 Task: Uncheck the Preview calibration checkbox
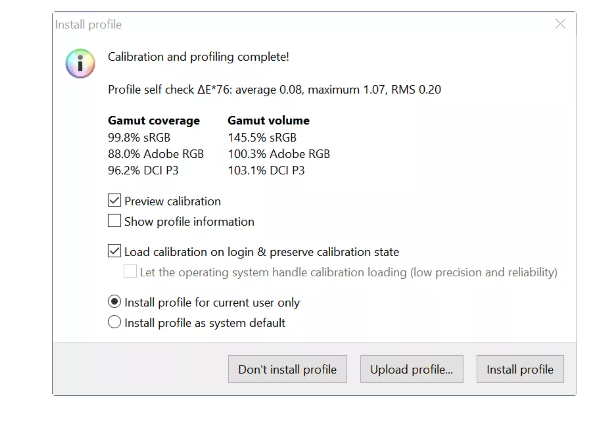(x=114, y=201)
